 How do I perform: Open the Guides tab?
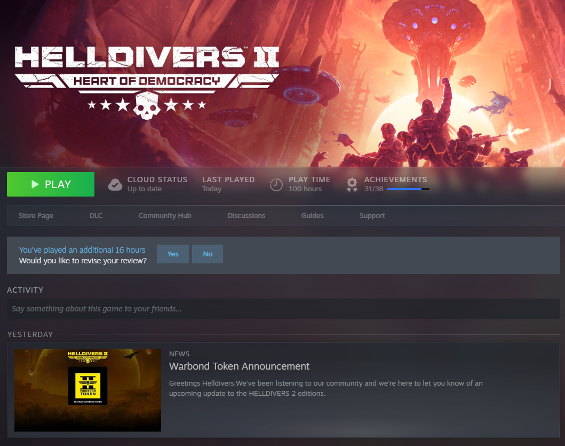313,215
